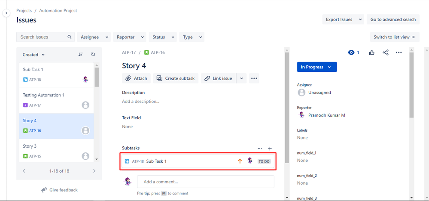Click the thumbs up vote icon
This screenshot has width=429, height=201.
pyautogui.click(x=371, y=53)
